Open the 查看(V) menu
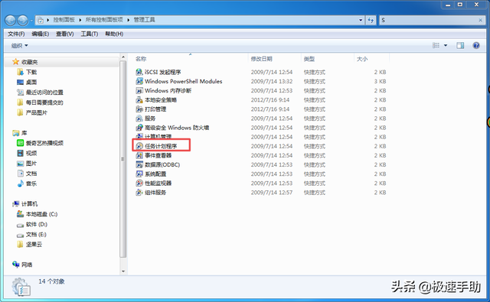 click(64, 34)
